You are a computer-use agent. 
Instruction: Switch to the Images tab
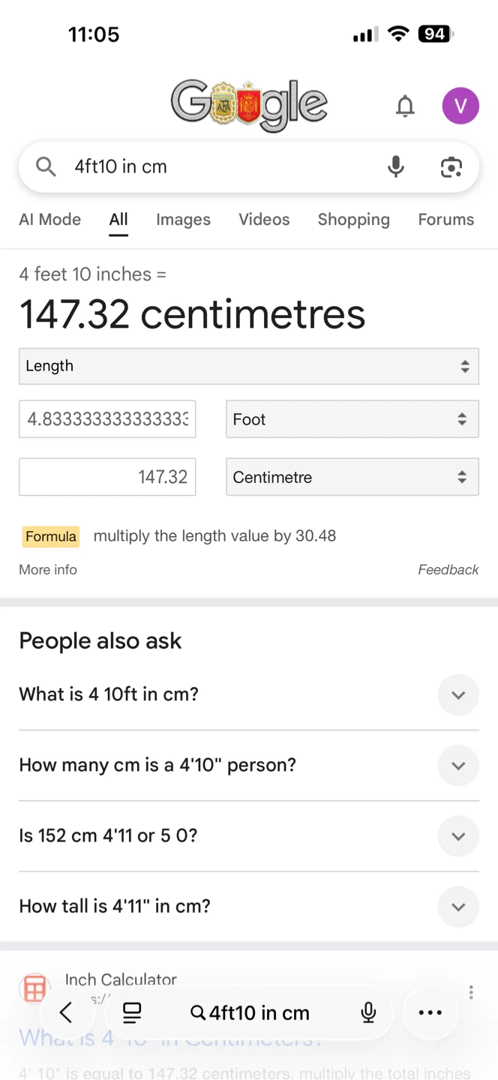coord(183,220)
